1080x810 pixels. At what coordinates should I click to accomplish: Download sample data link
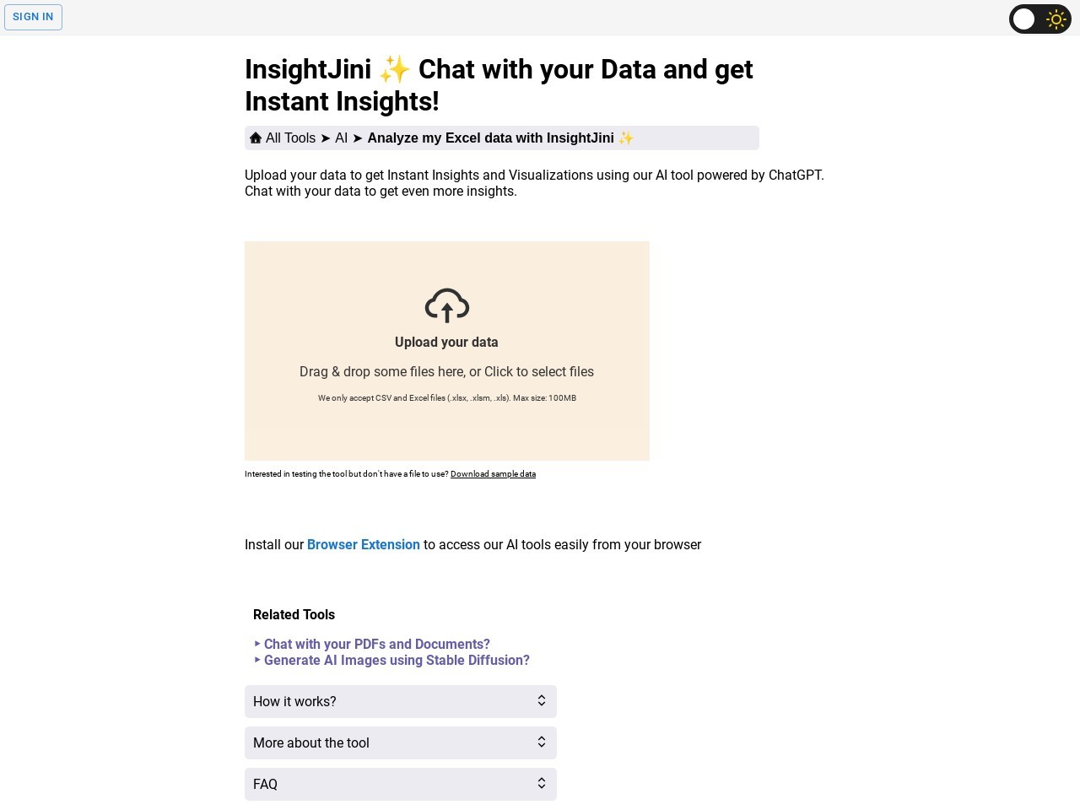tap(493, 474)
